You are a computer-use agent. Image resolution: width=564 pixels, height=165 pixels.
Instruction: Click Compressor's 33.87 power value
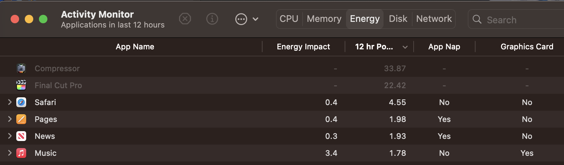click(x=395, y=68)
